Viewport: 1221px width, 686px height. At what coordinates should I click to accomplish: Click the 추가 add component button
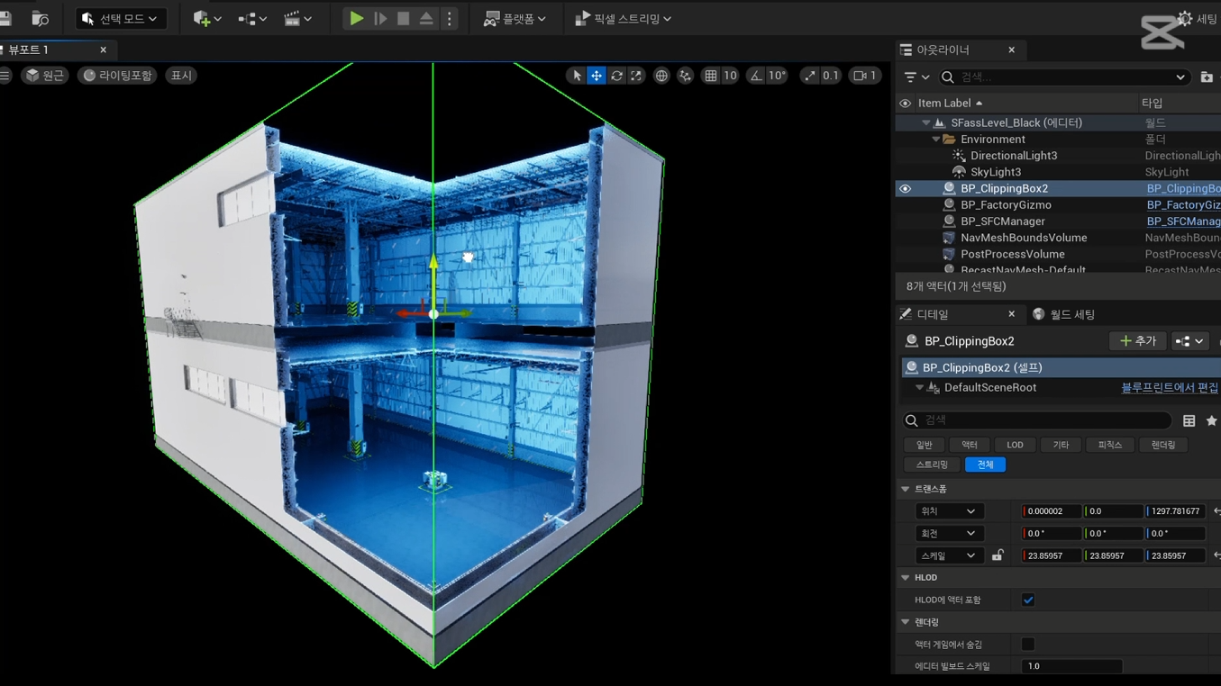1137,341
